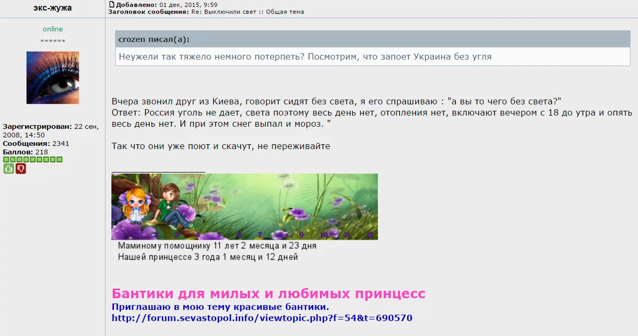638x336 pixels.
Task: Open the children's age ticker banner
Action: tap(244, 207)
